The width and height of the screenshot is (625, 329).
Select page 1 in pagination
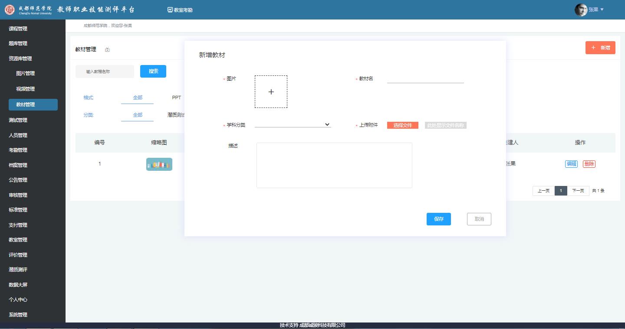point(561,191)
